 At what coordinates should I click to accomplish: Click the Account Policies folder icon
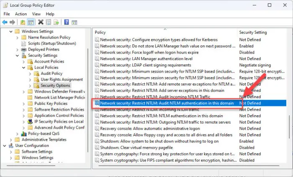(30, 61)
